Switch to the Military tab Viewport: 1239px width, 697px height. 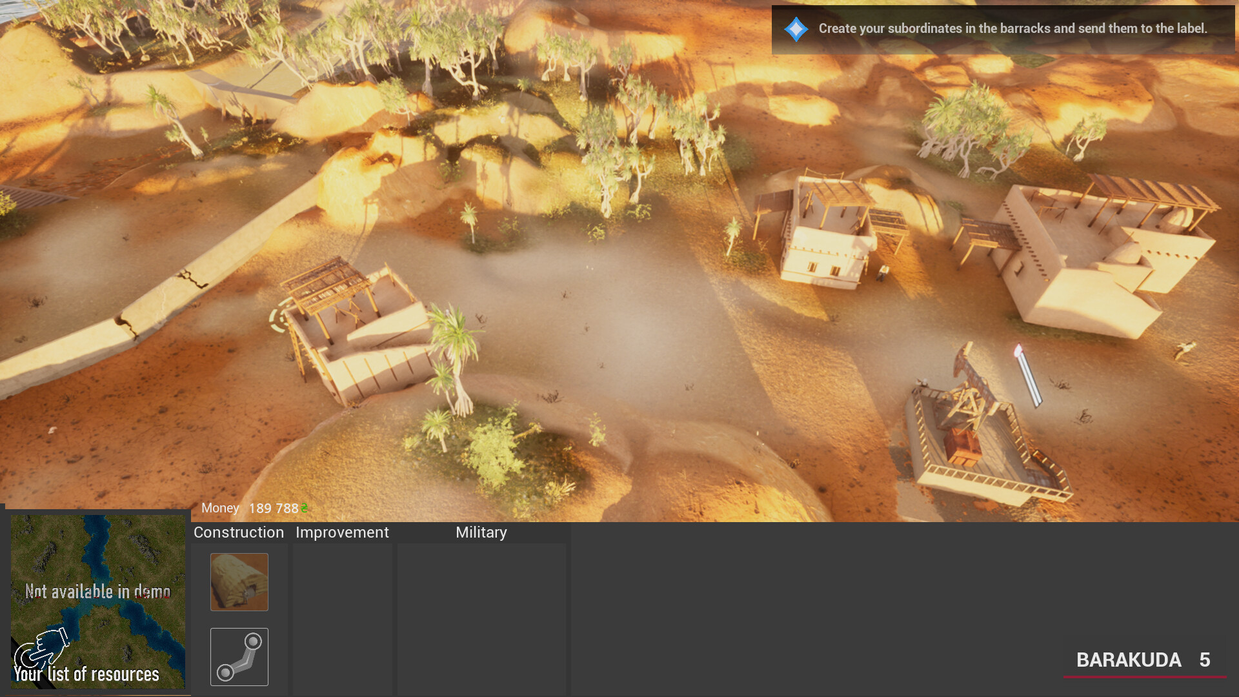coord(481,532)
